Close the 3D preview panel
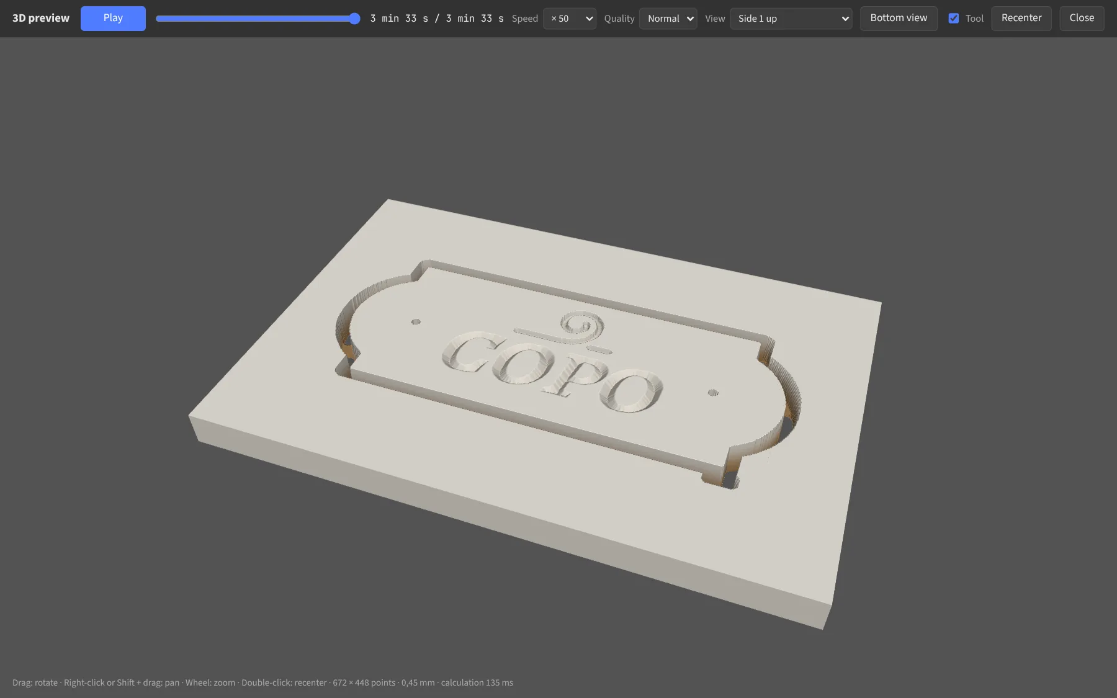 (x=1082, y=18)
